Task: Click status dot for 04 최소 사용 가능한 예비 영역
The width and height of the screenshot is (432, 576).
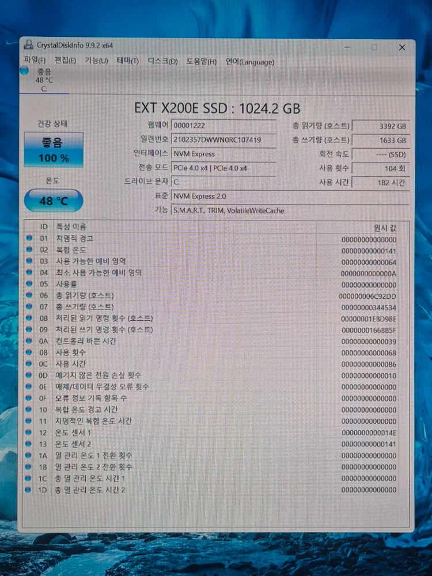Action: 29,272
